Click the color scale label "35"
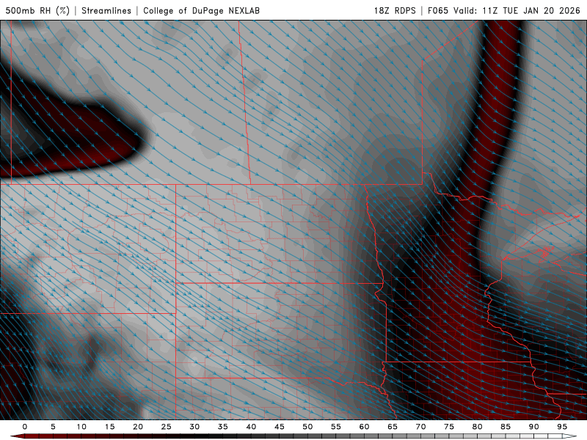This screenshot has width=587, height=440. coord(223,427)
